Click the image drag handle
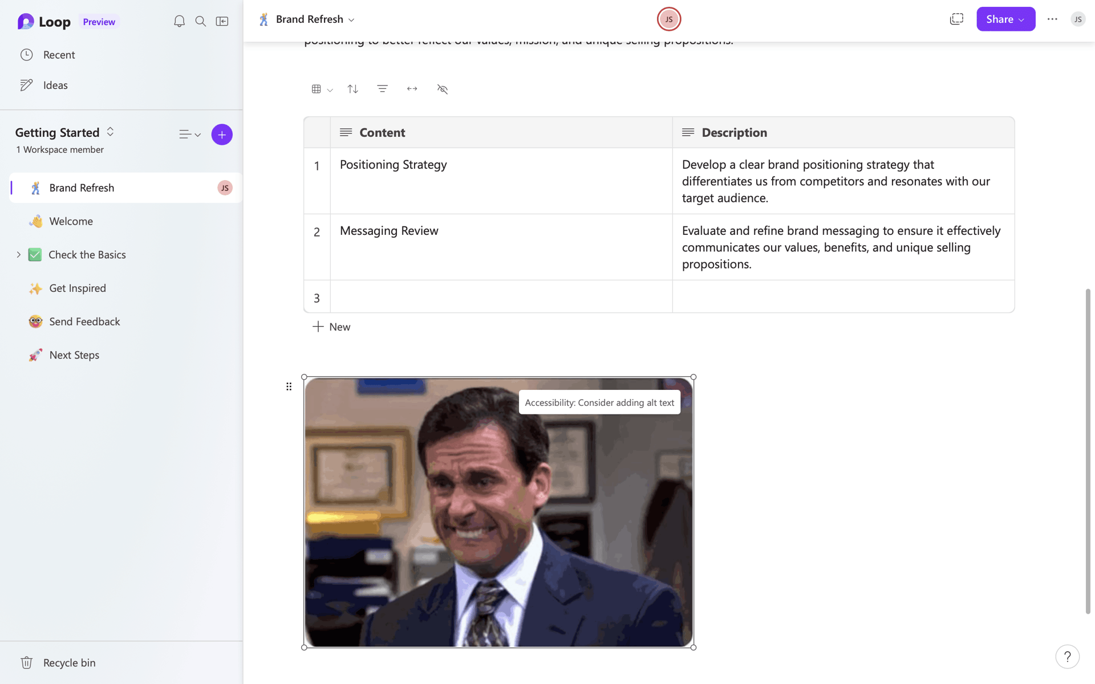 pos(289,386)
